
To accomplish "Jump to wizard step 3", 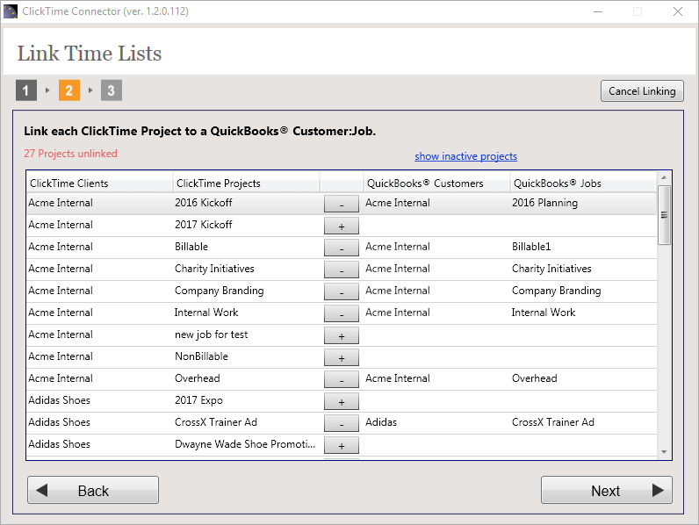I will (111, 90).
